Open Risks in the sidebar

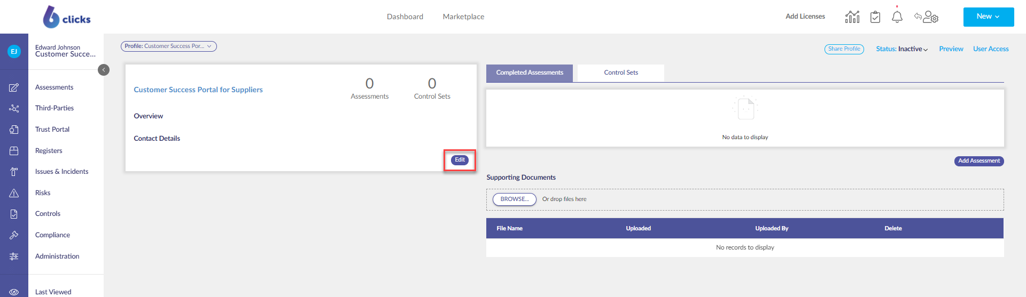pyautogui.click(x=43, y=193)
